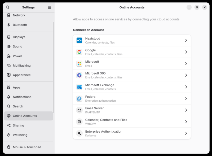Expand the Nextcloud row chevron
The image size is (212, 156).
pos(186,40)
